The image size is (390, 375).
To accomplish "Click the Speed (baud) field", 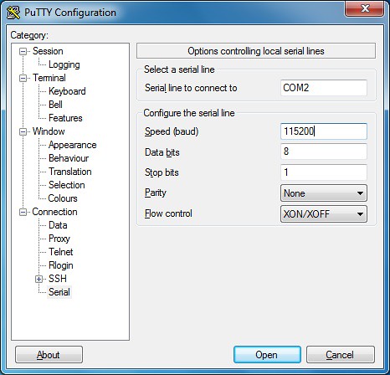I will [x=324, y=131].
